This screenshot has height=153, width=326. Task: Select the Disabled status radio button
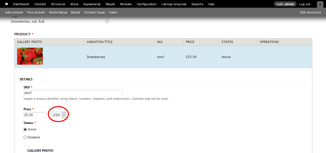point(25,138)
